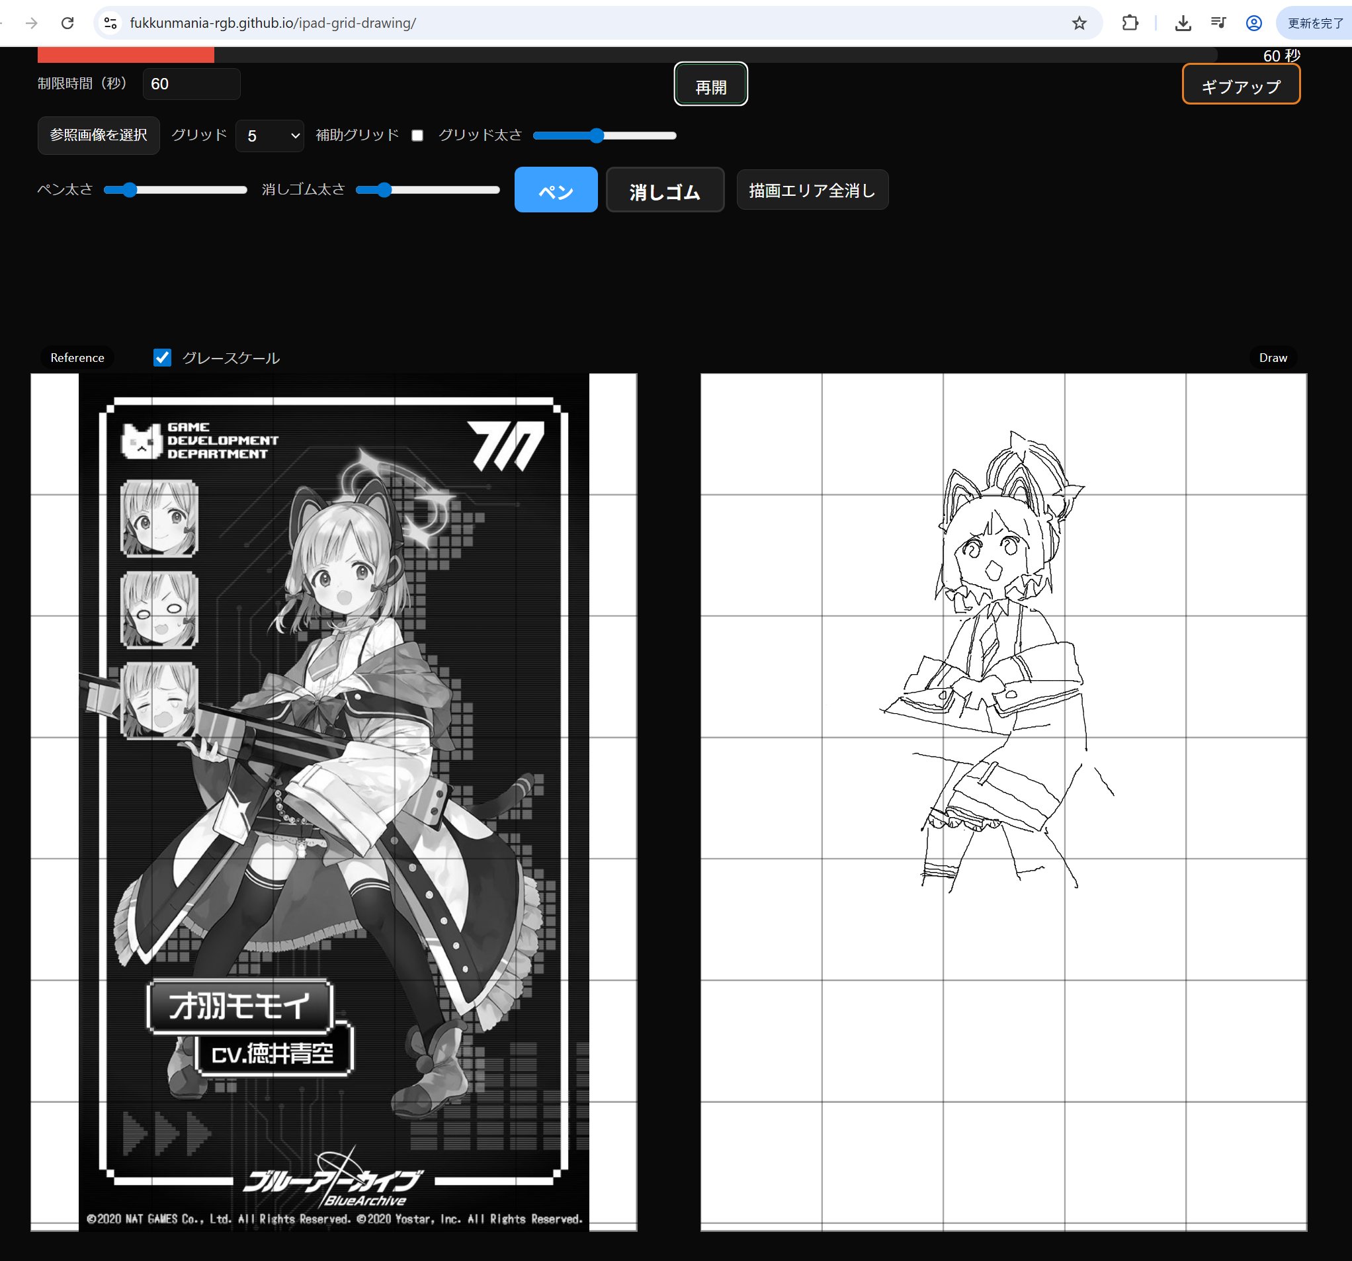Uncheck the グレースケール checkbox
The height and width of the screenshot is (1261, 1352).
tap(162, 358)
